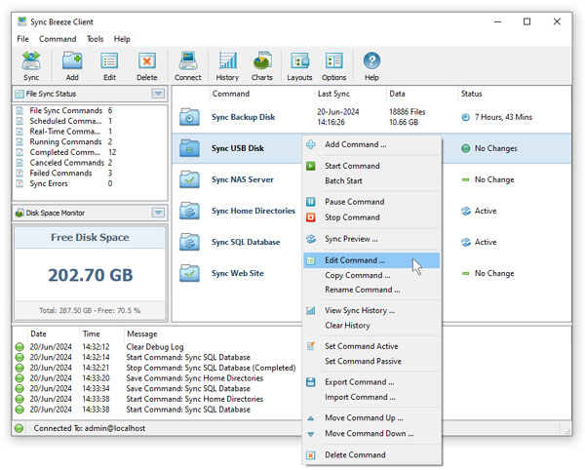Image resolution: width=585 pixels, height=470 pixels.
Task: Click the Data column header
Action: pyautogui.click(x=421, y=94)
